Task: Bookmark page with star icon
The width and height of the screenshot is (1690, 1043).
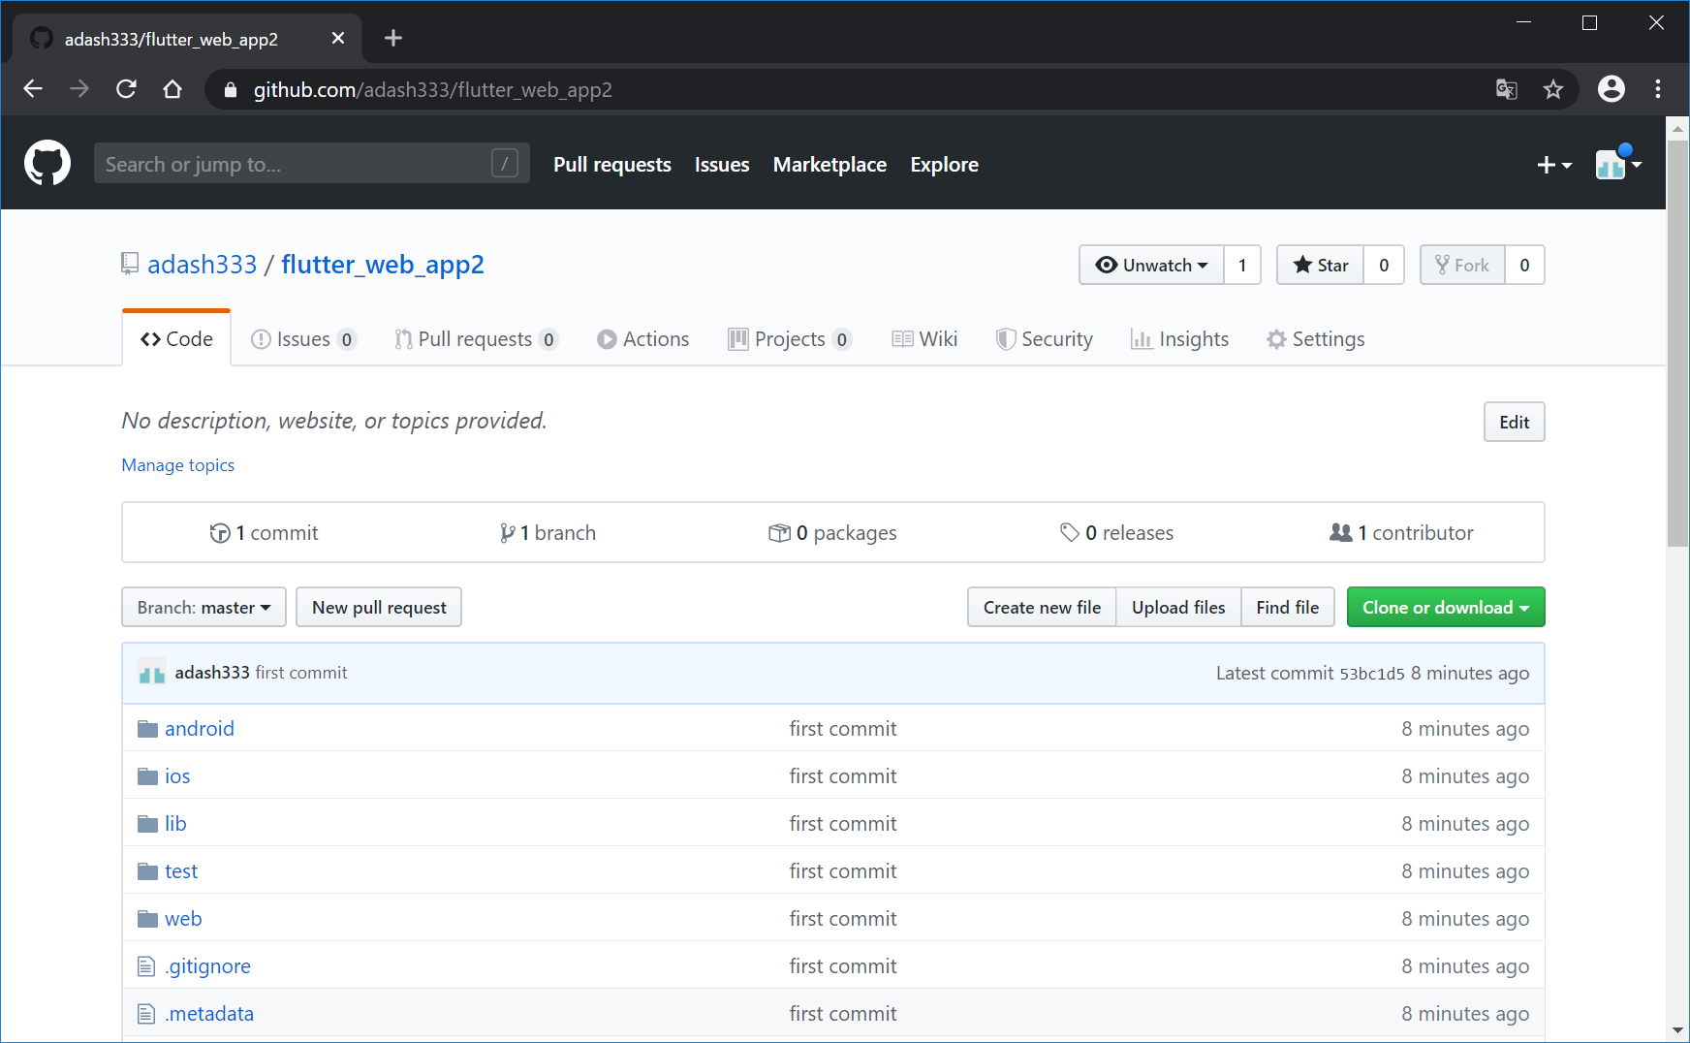Action: click(1553, 89)
